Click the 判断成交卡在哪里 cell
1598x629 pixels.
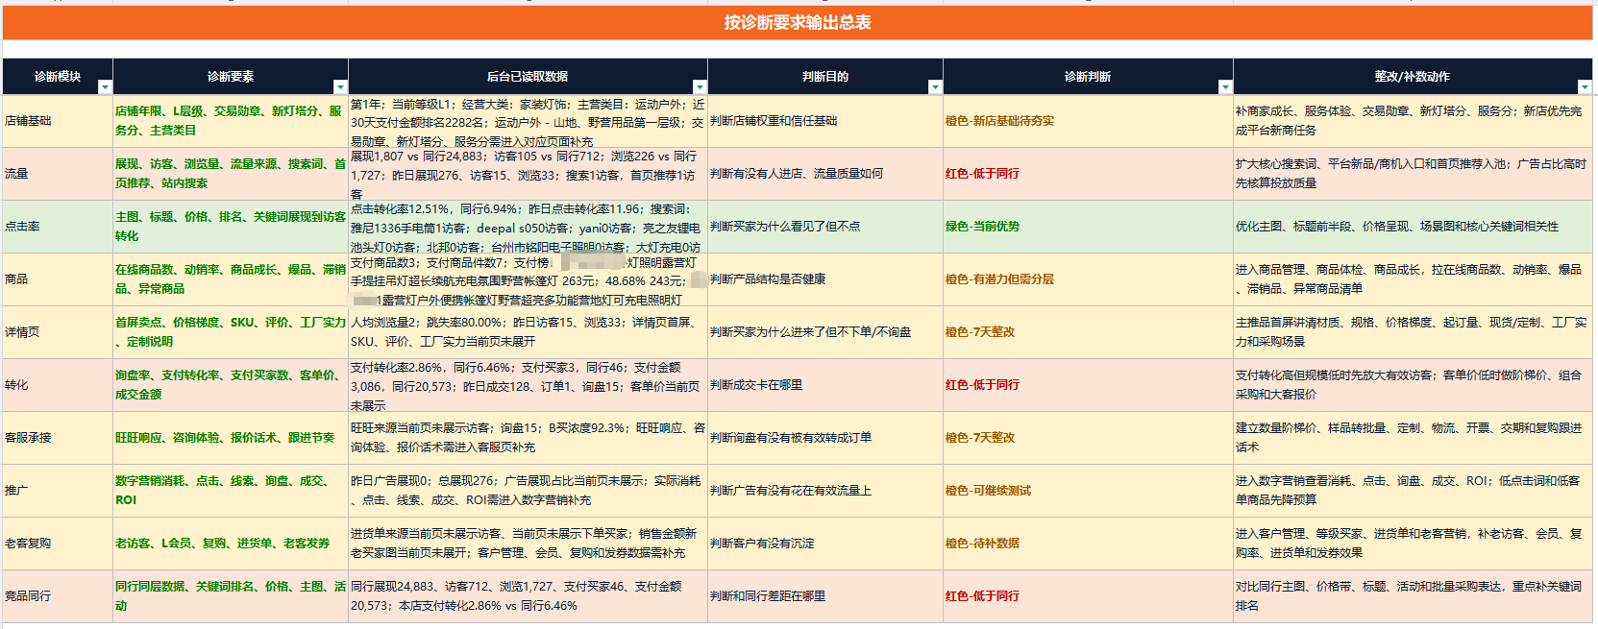click(x=825, y=385)
